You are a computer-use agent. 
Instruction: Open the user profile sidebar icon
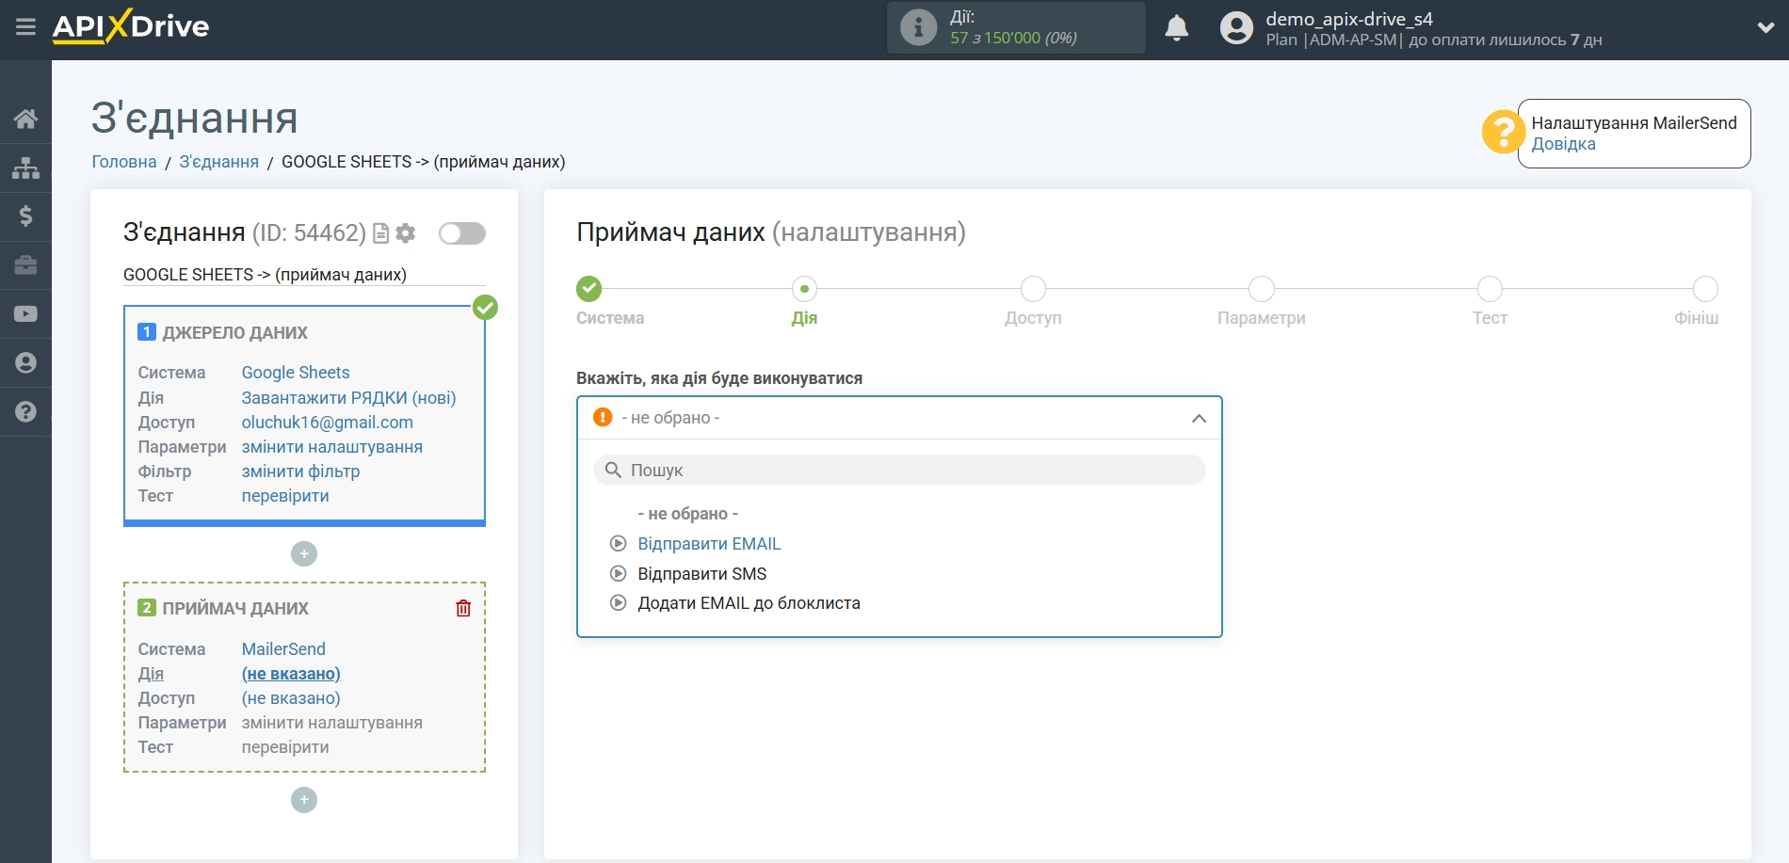25,363
